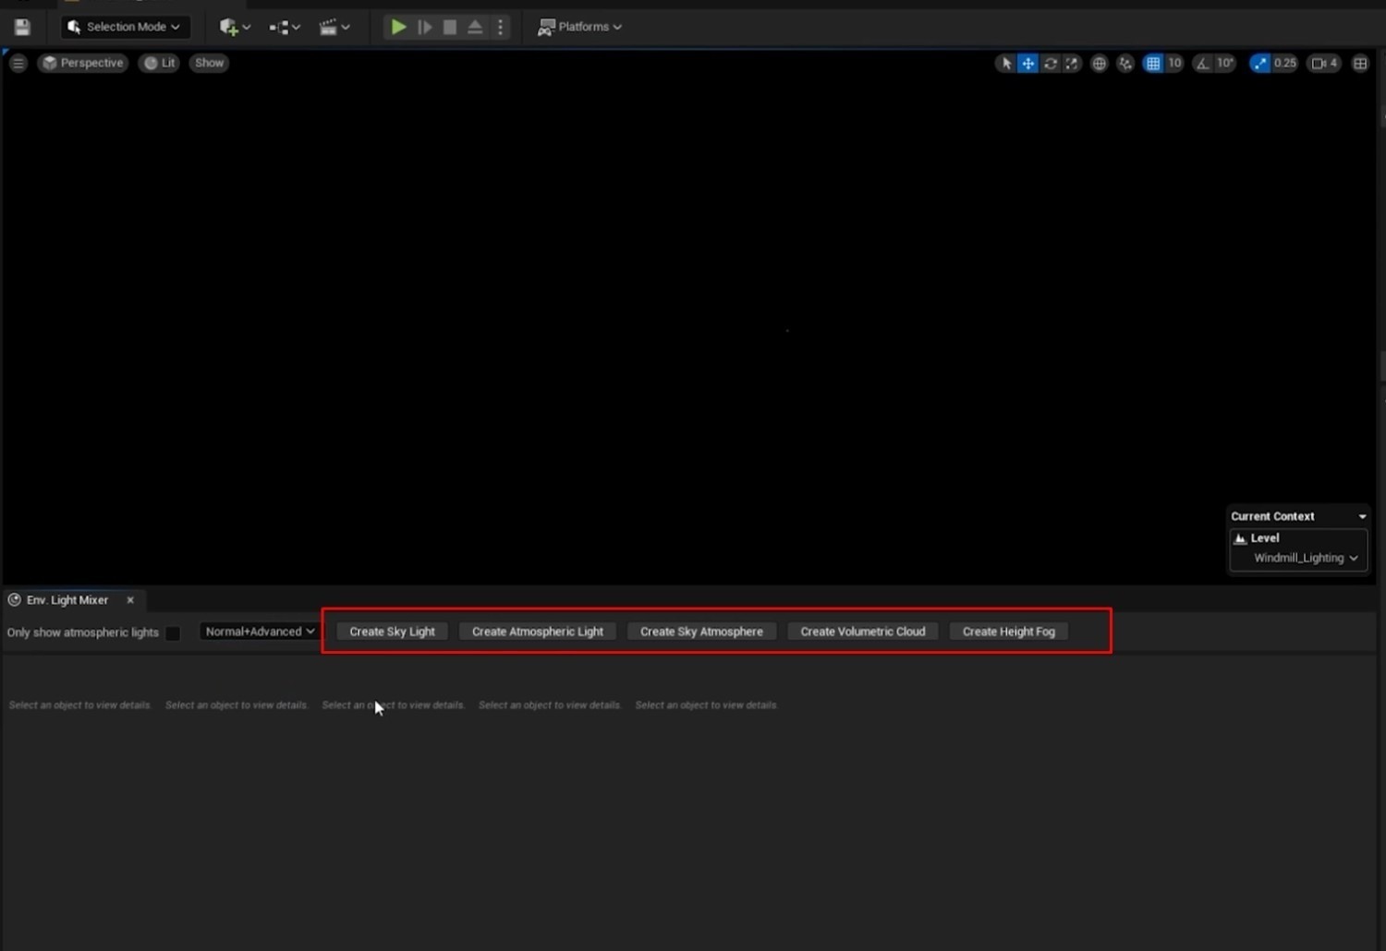Open the Platforms dropdown menu
The width and height of the screenshot is (1386, 951).
(x=579, y=27)
